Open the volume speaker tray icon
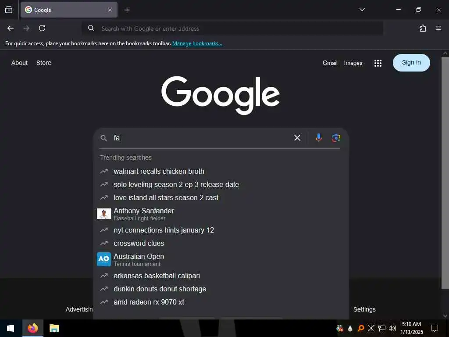The height and width of the screenshot is (337, 449). tap(392, 328)
